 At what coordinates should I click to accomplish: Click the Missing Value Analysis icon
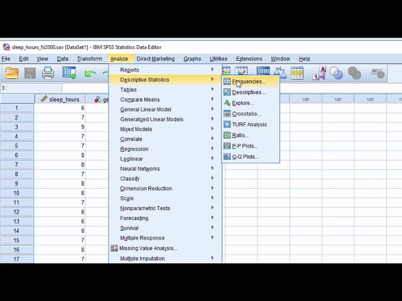[x=114, y=248]
